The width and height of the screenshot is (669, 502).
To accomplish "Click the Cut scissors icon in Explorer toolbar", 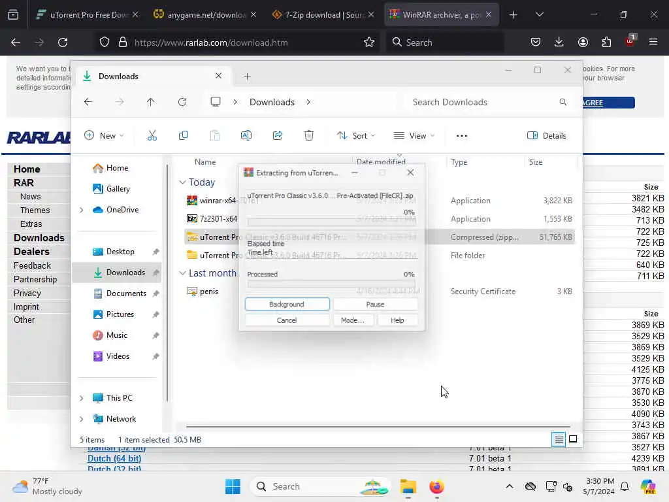I will click(152, 136).
